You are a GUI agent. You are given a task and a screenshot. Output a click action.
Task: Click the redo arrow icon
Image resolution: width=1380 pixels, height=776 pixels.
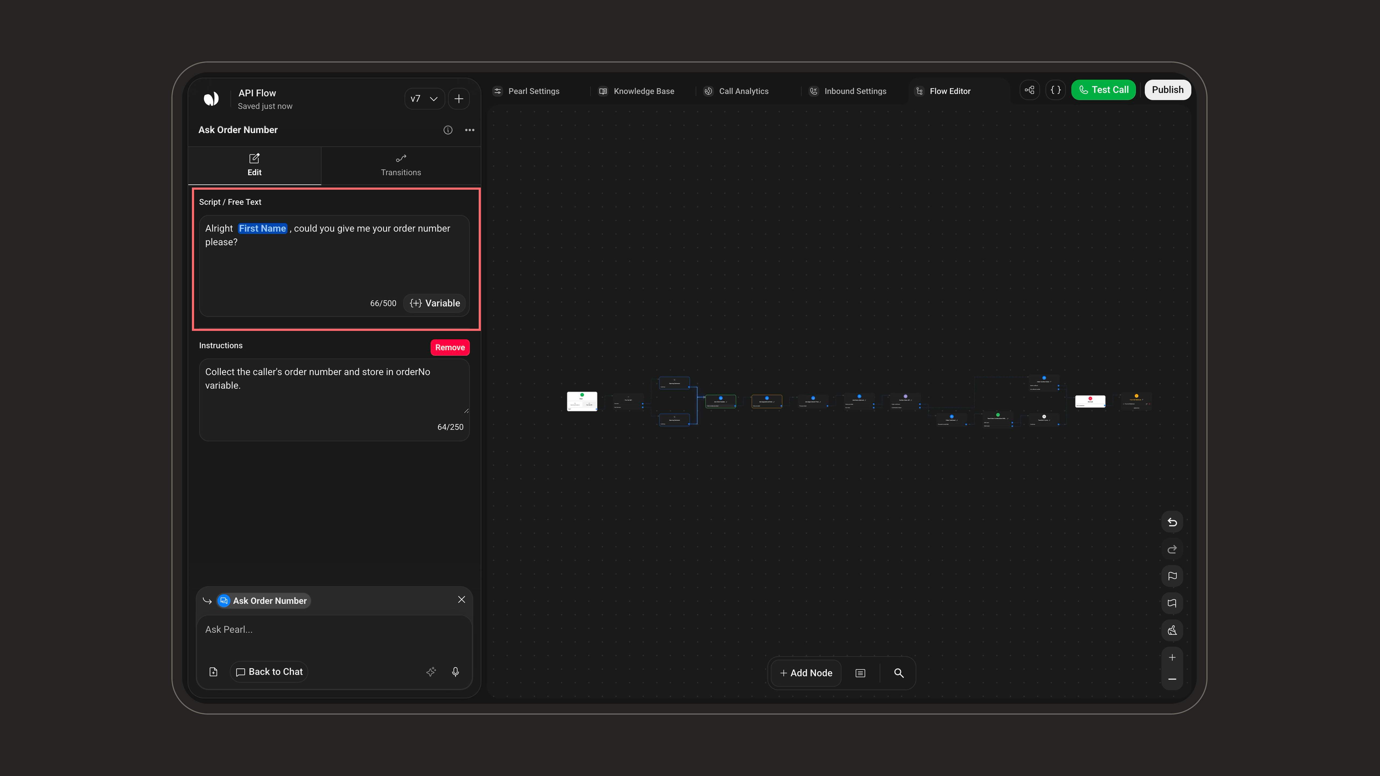(1172, 549)
